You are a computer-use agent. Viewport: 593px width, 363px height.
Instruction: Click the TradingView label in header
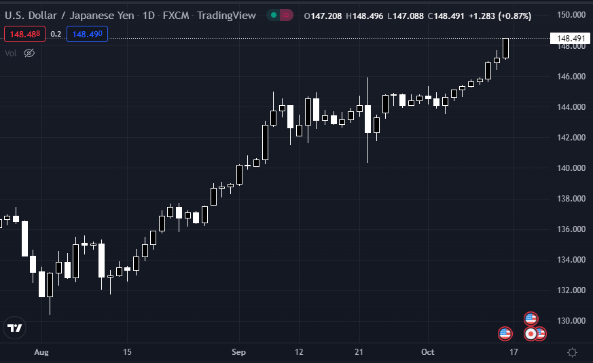[226, 16]
